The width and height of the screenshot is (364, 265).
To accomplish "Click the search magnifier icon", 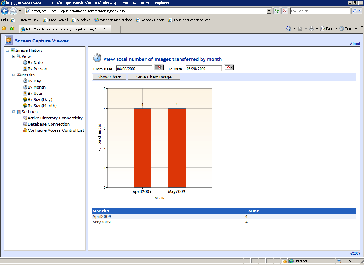I will pyautogui.click(x=354, y=11).
